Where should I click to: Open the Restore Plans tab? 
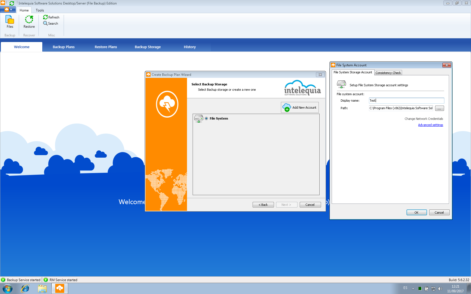106,47
